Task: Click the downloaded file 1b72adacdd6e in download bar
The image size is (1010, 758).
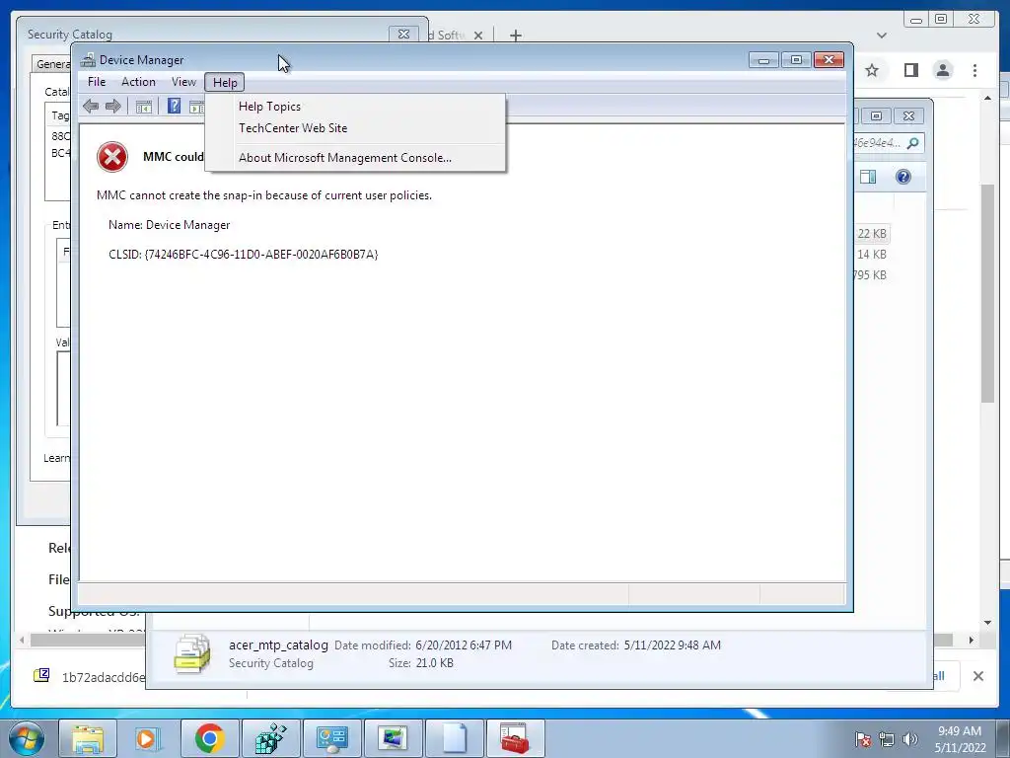Action: 90,676
